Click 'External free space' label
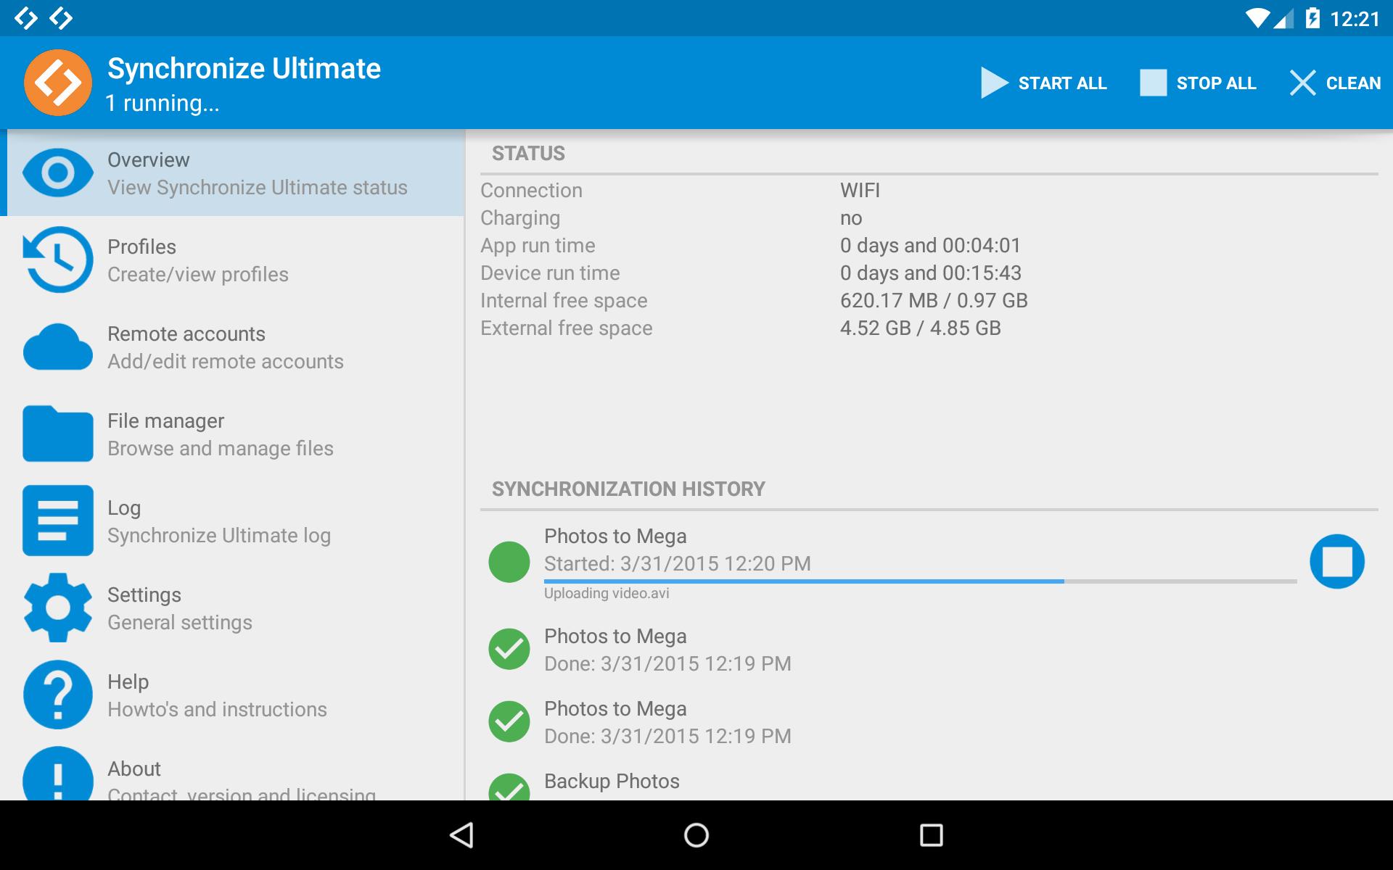Viewport: 1393px width, 870px height. tap(566, 328)
